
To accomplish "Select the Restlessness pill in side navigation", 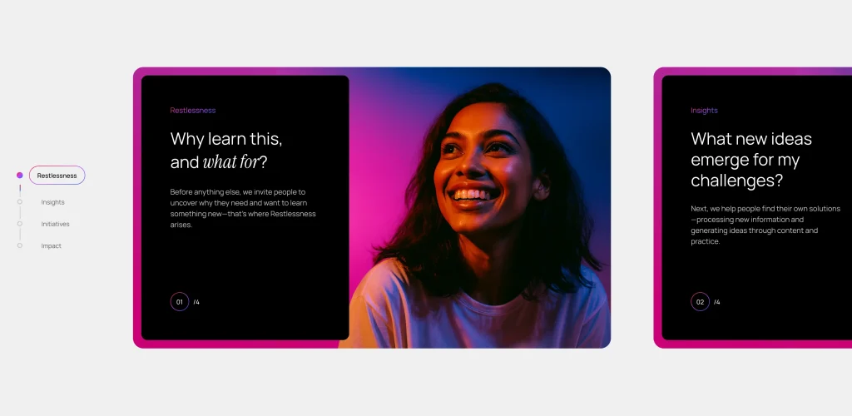I will click(57, 176).
